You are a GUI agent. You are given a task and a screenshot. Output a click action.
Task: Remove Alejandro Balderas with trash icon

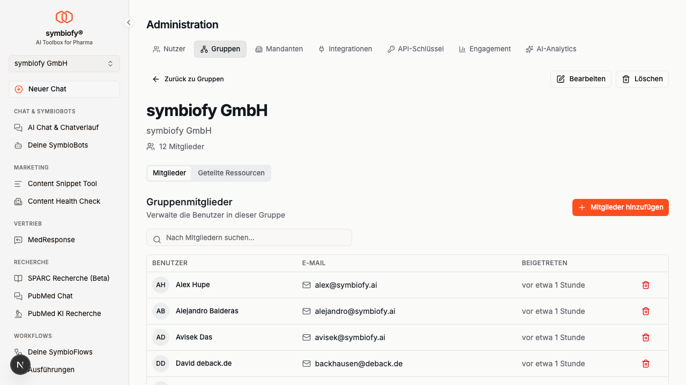(x=646, y=311)
